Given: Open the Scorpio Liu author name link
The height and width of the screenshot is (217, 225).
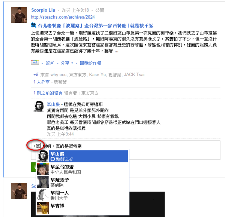Looking at the screenshot, I should click(43, 10).
